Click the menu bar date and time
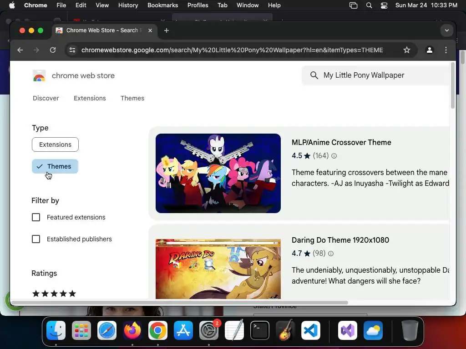 tap(426, 5)
